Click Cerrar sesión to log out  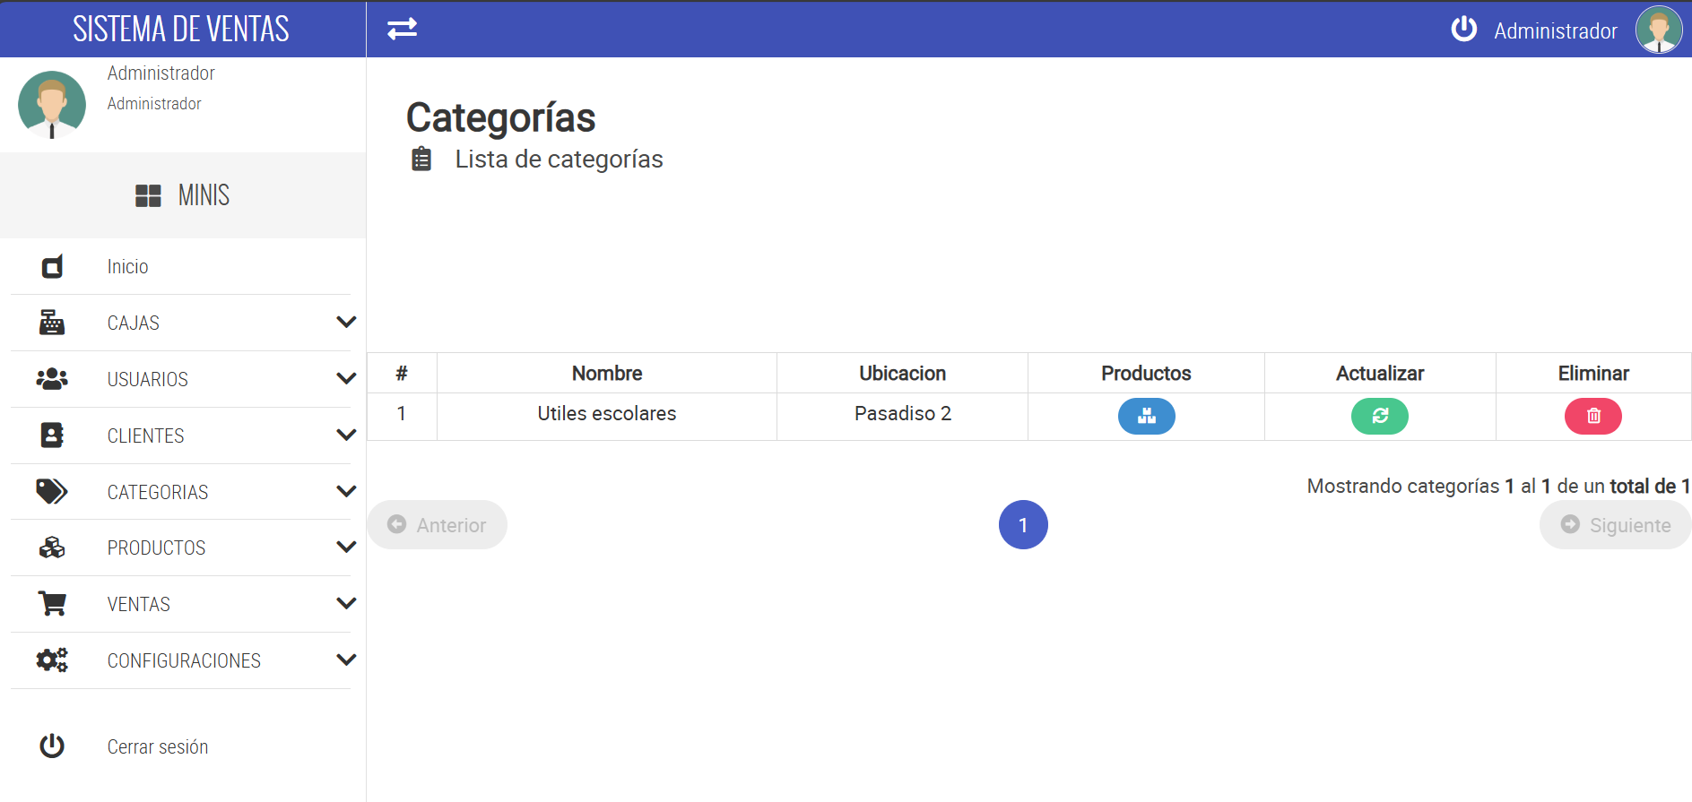point(158,747)
